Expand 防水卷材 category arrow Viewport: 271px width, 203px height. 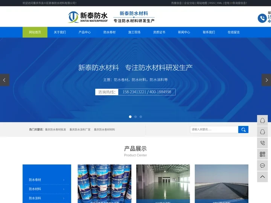(64, 180)
